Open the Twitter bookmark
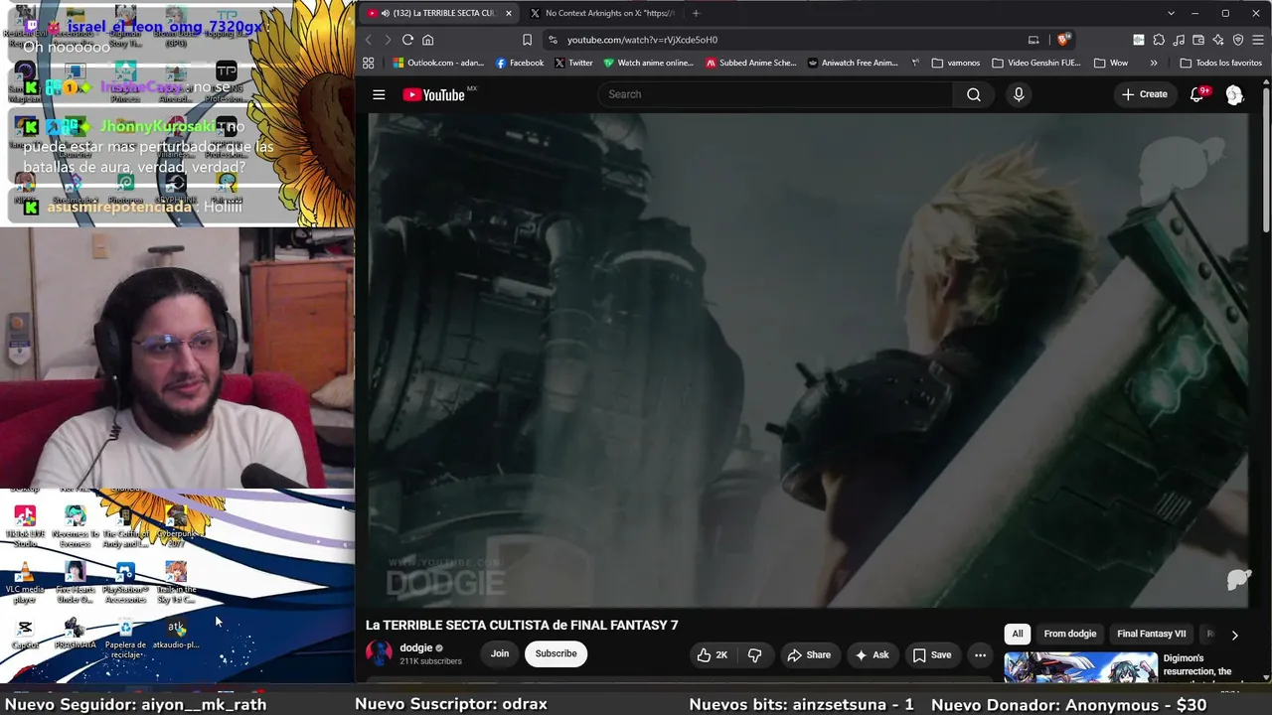 pos(573,63)
